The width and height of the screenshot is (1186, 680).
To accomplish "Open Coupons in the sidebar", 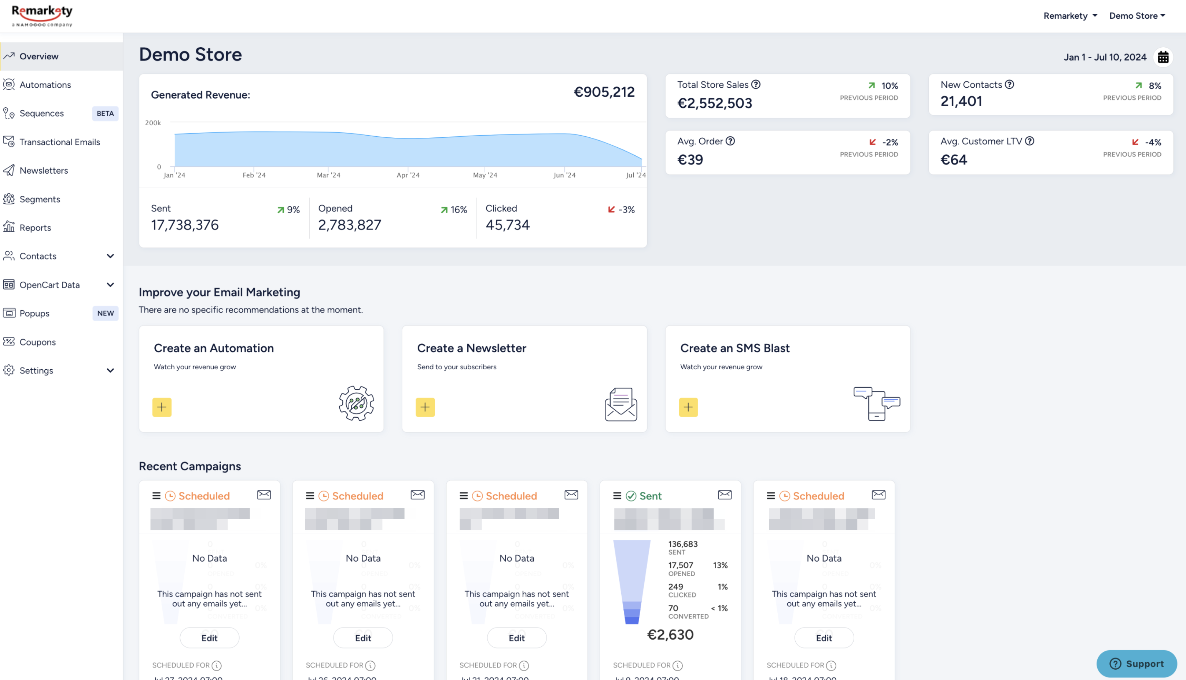I will (62, 342).
